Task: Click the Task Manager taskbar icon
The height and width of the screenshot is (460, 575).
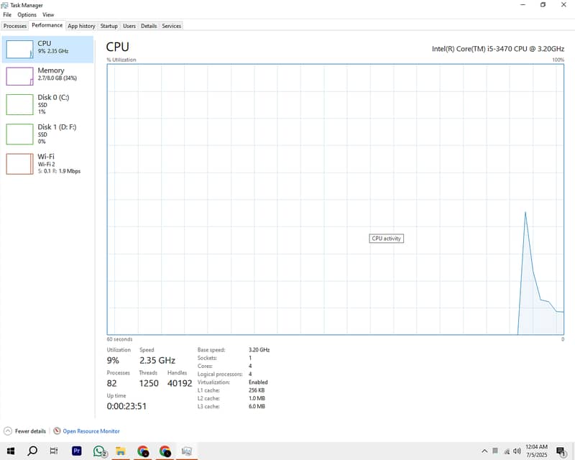Action: [x=187, y=451]
